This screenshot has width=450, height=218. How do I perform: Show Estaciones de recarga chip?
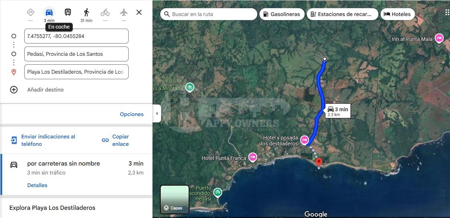(x=342, y=14)
